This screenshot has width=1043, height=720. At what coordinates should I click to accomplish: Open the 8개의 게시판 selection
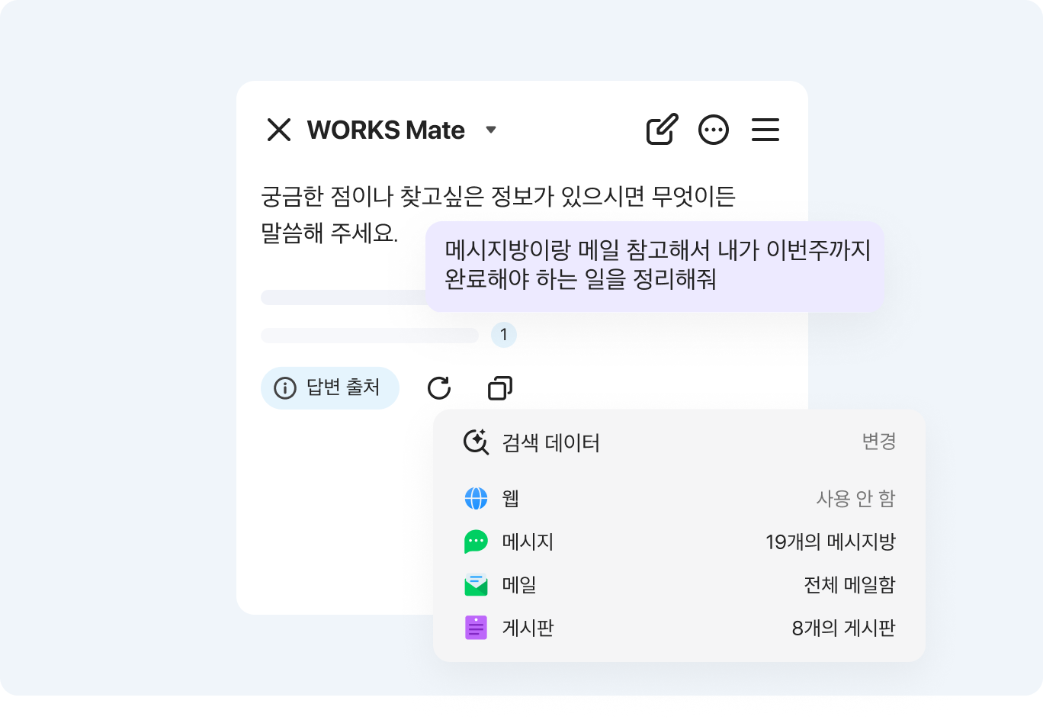click(x=843, y=628)
